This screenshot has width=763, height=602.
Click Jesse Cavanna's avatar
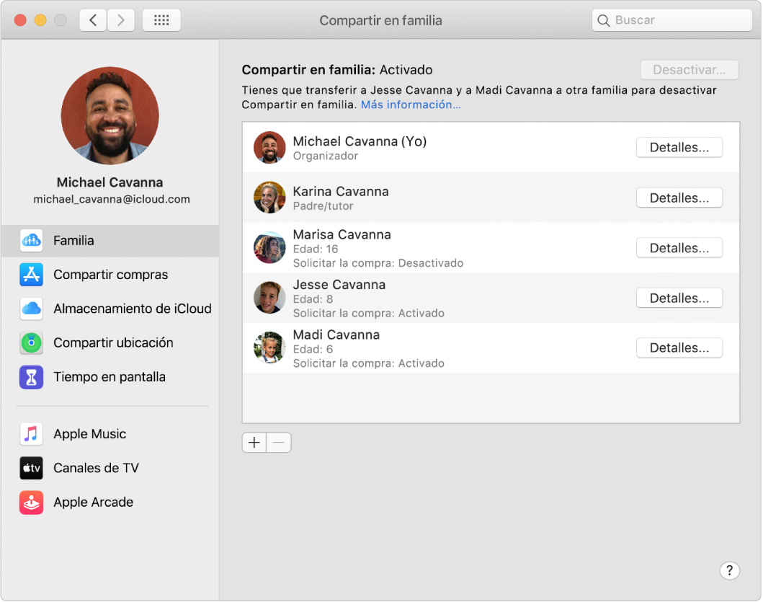point(269,298)
